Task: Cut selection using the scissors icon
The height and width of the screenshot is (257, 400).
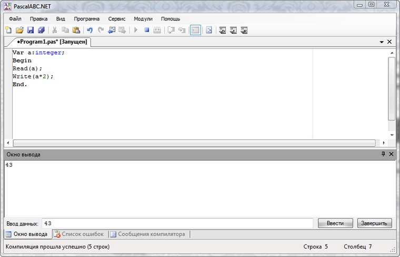Action: pyautogui.click(x=54, y=30)
